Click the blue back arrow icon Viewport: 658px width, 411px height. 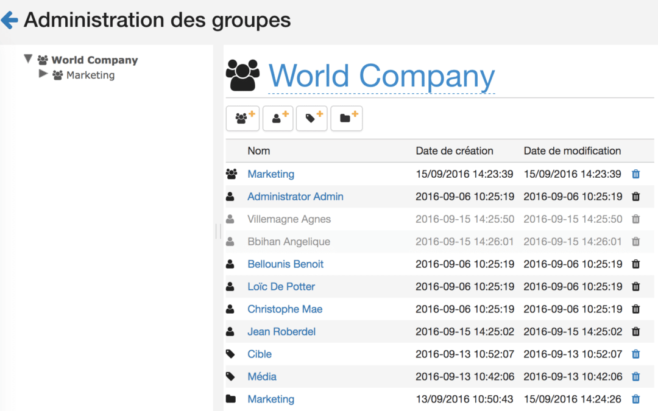click(x=10, y=21)
